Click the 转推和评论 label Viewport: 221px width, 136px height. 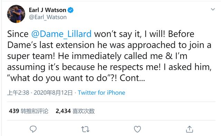[35, 111]
